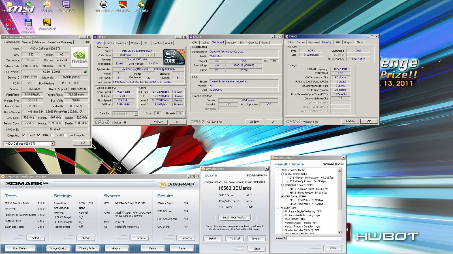The height and width of the screenshot is (254, 453).
Task: Open the PowerColor Giveaway tab
Action: click(60, 42)
